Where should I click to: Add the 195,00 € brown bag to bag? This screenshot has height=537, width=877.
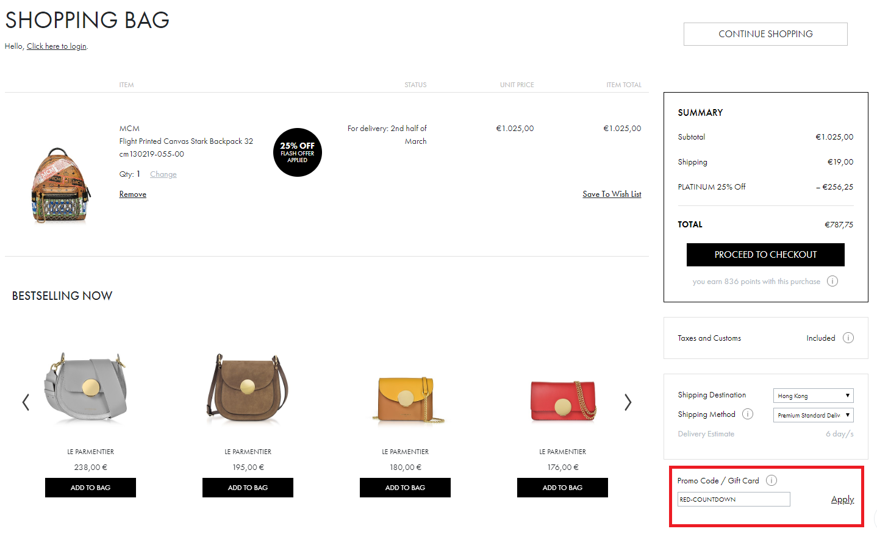click(x=248, y=488)
